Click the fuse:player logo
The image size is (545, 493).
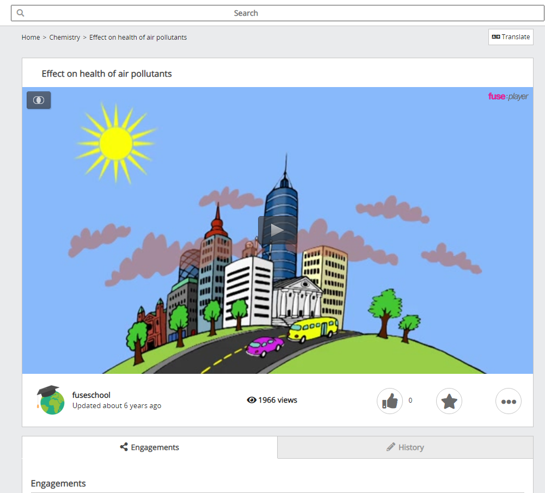pos(507,96)
